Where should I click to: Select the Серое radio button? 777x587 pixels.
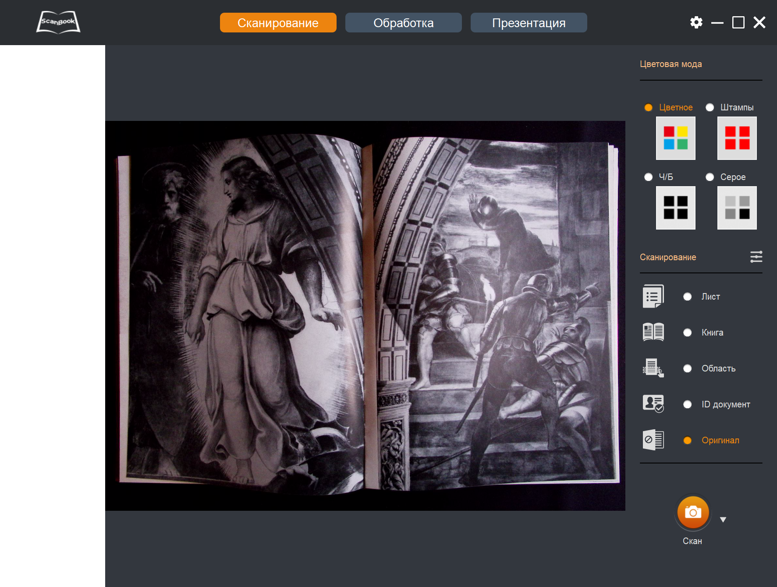tap(710, 177)
